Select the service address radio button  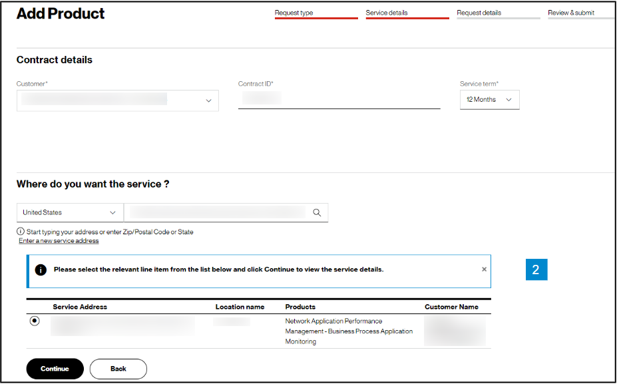(35, 321)
